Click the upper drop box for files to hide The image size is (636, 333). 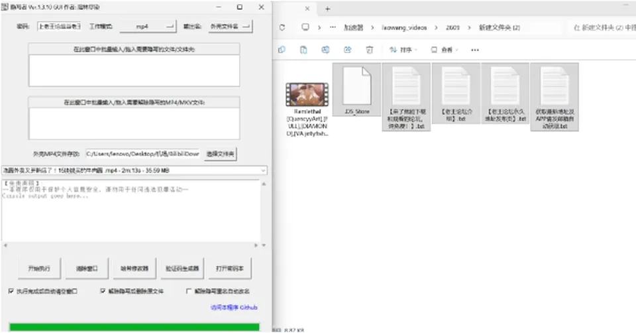(x=134, y=70)
